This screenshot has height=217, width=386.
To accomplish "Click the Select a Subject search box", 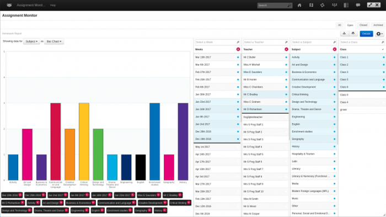I will click(x=313, y=42).
